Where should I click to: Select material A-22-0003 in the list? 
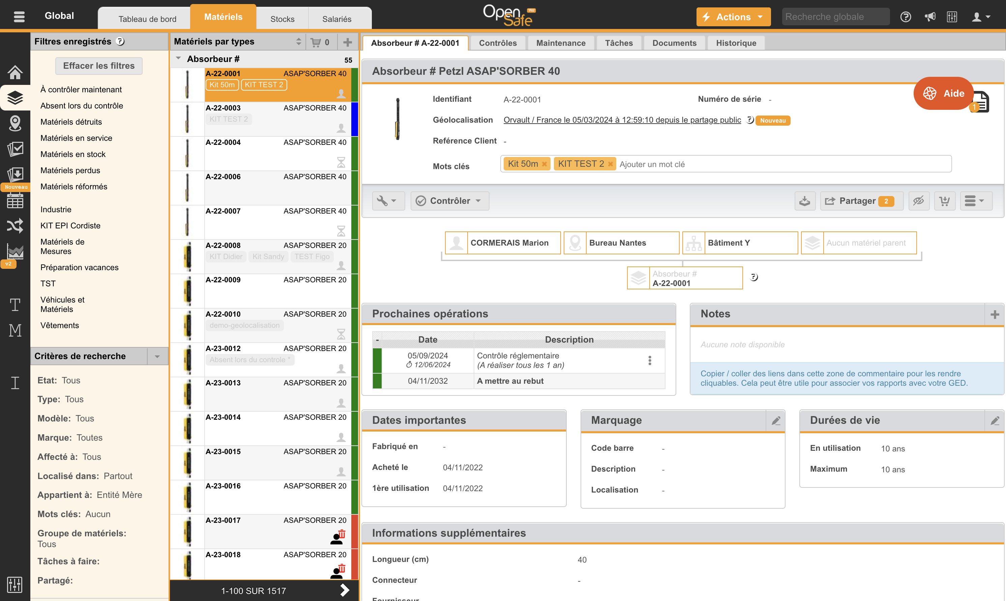click(x=264, y=119)
